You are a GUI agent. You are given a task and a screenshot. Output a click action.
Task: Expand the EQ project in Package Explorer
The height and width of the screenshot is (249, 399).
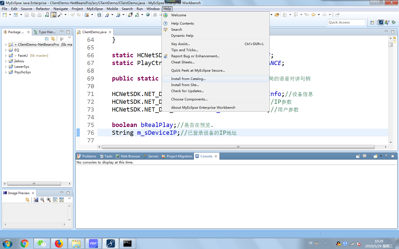tap(6, 50)
